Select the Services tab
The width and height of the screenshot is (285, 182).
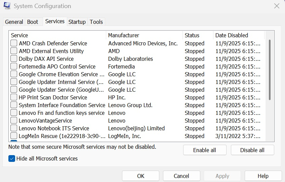[x=55, y=21]
